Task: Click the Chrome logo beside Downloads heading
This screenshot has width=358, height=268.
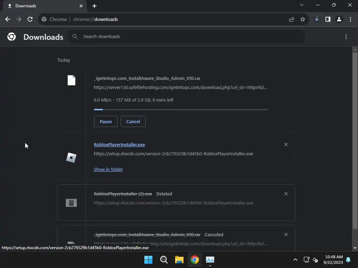Action: click(x=12, y=37)
